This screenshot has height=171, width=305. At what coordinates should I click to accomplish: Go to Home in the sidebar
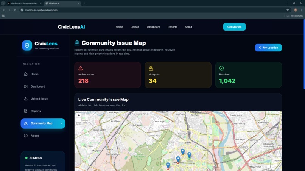[x=43, y=74]
